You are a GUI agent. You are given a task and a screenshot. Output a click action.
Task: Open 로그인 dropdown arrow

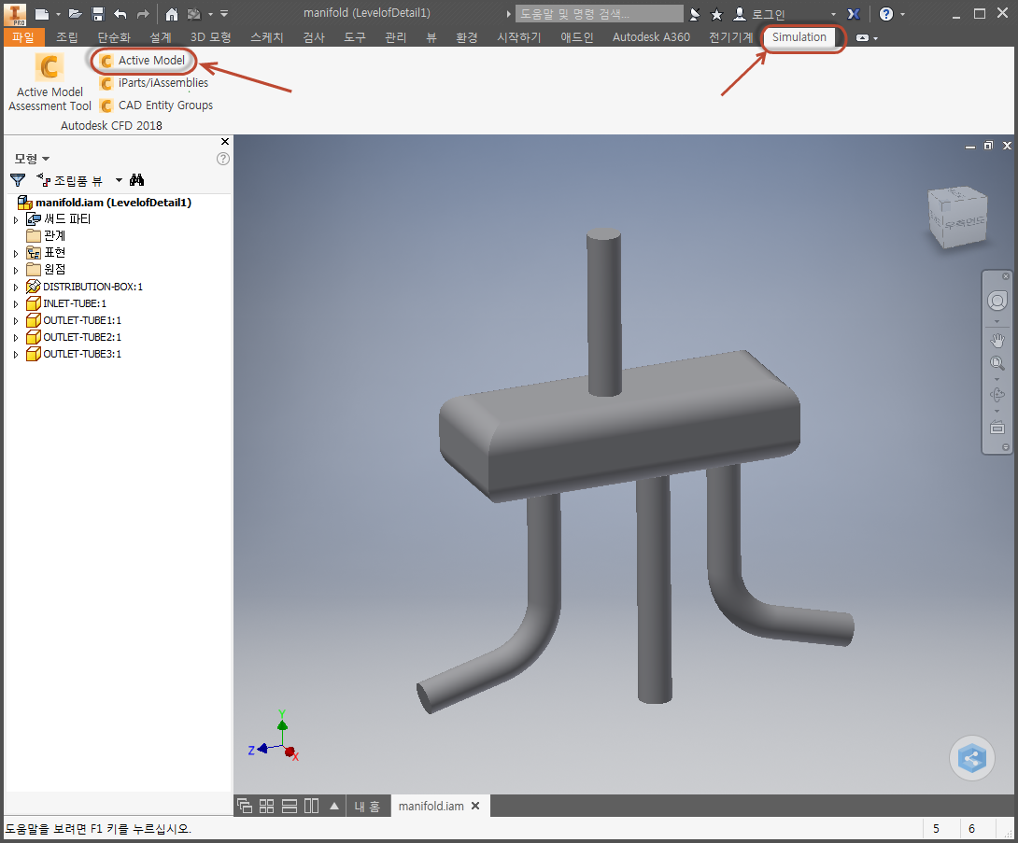(x=834, y=14)
